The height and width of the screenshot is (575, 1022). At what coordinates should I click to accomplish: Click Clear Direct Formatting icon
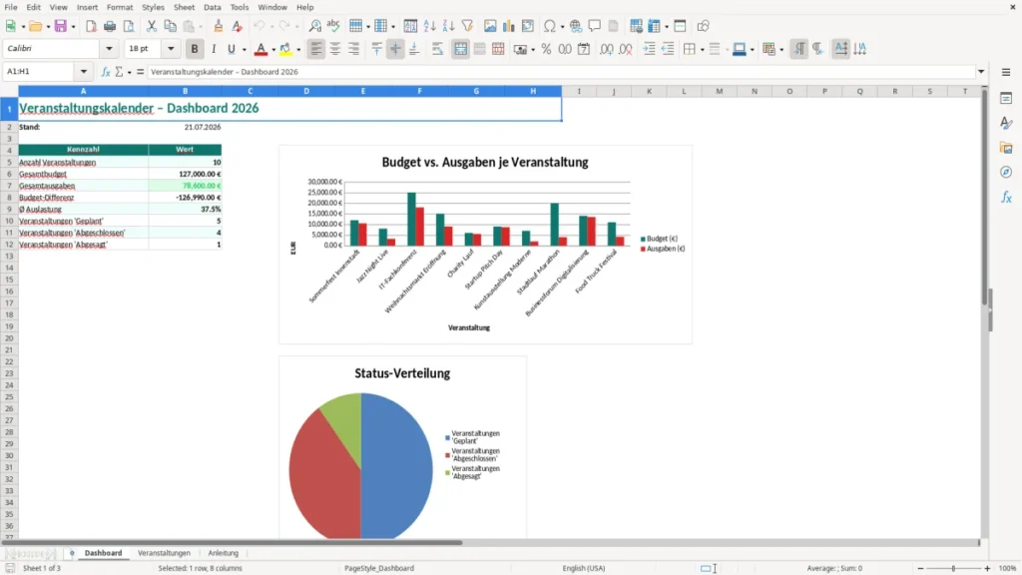pos(238,26)
